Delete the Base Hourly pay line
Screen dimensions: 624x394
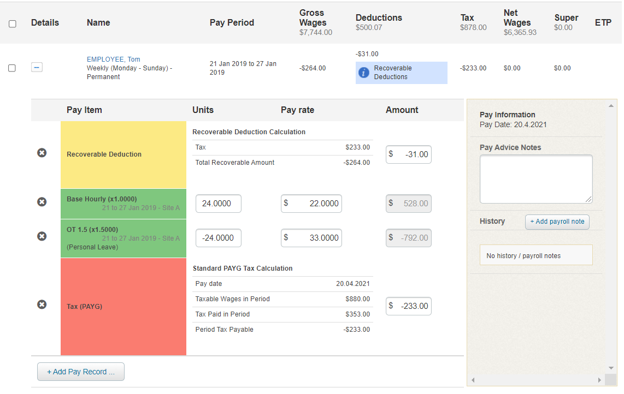pos(42,202)
